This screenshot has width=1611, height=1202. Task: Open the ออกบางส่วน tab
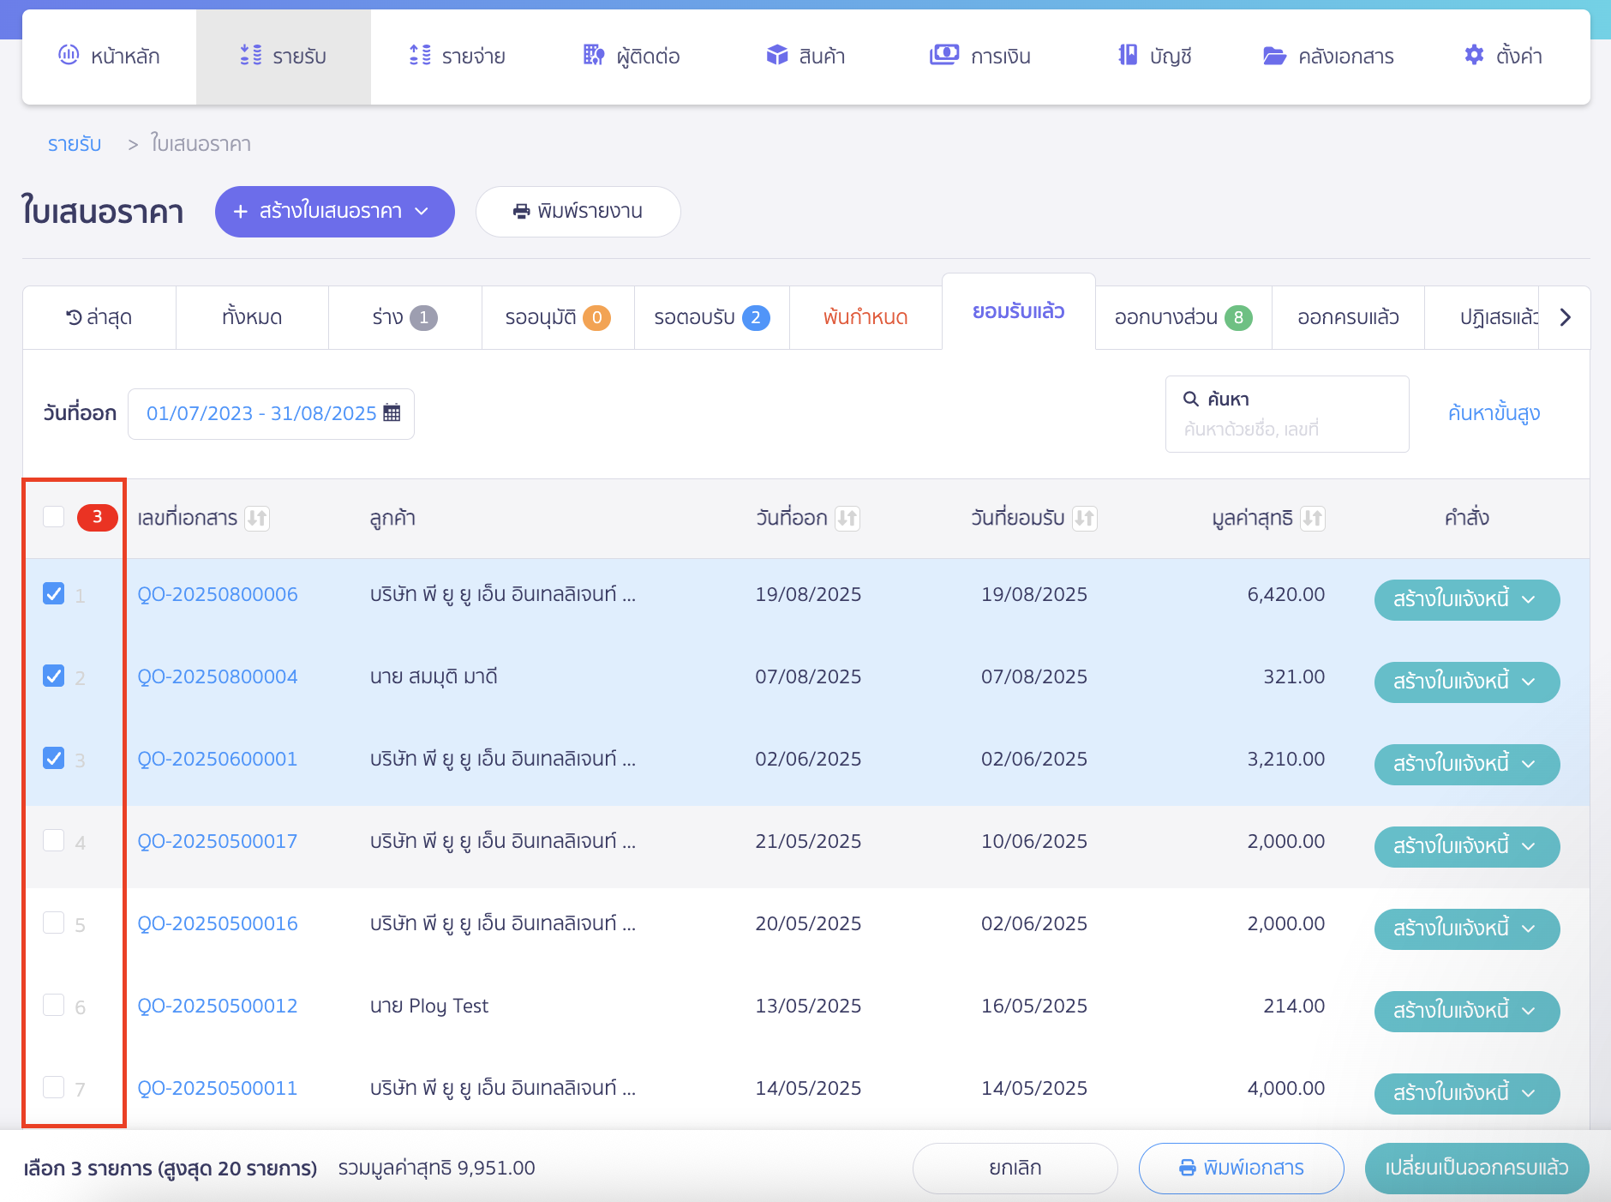point(1183,318)
